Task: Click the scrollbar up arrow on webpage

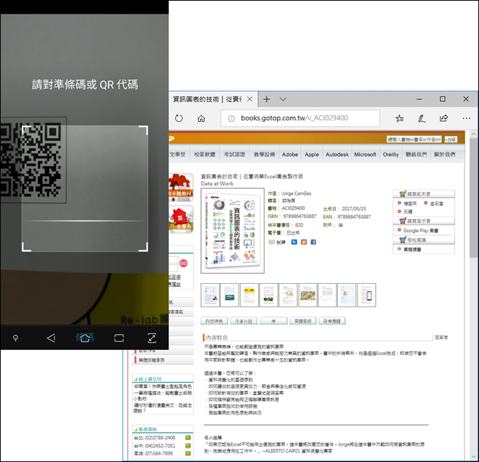Action: tap(473, 134)
